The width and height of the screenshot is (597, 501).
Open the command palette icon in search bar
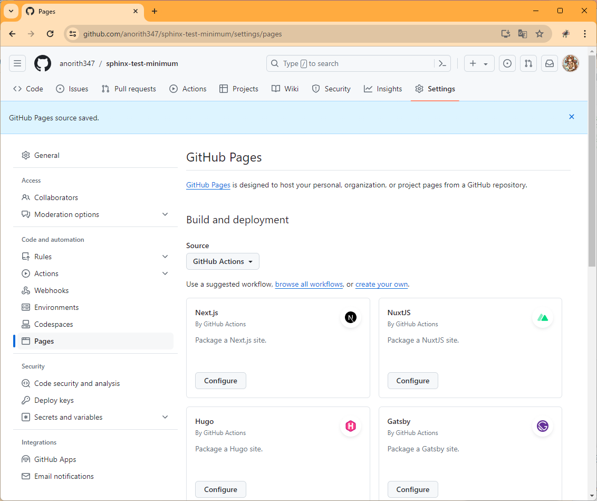(442, 64)
